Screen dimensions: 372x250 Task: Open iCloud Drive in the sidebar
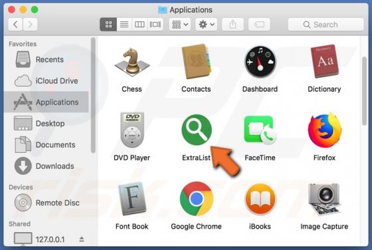46,80
